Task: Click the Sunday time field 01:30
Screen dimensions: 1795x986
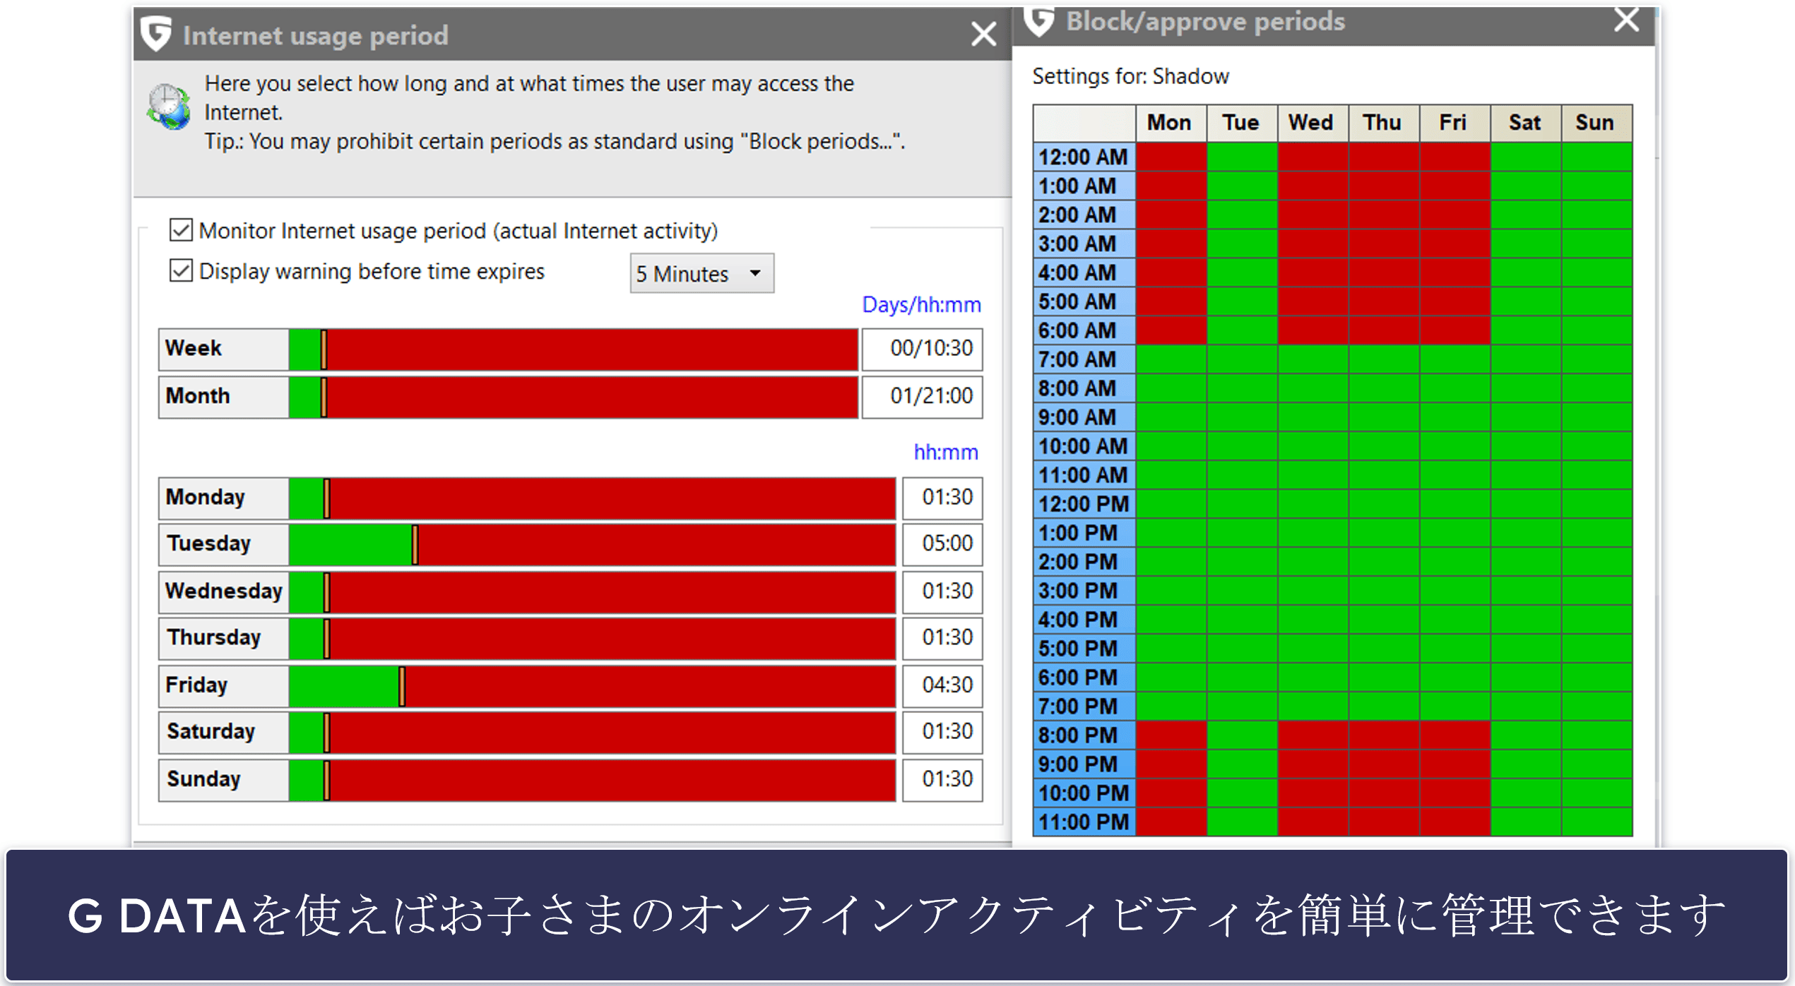Action: pyautogui.click(x=942, y=779)
